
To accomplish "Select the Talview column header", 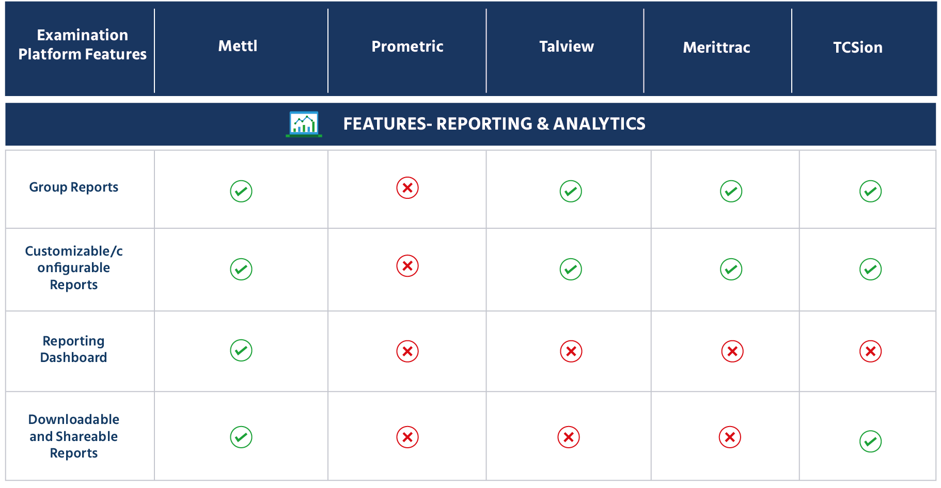I will coord(567,46).
